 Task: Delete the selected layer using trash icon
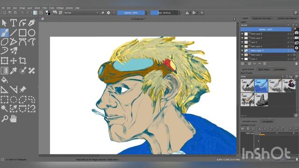coord(296,63)
